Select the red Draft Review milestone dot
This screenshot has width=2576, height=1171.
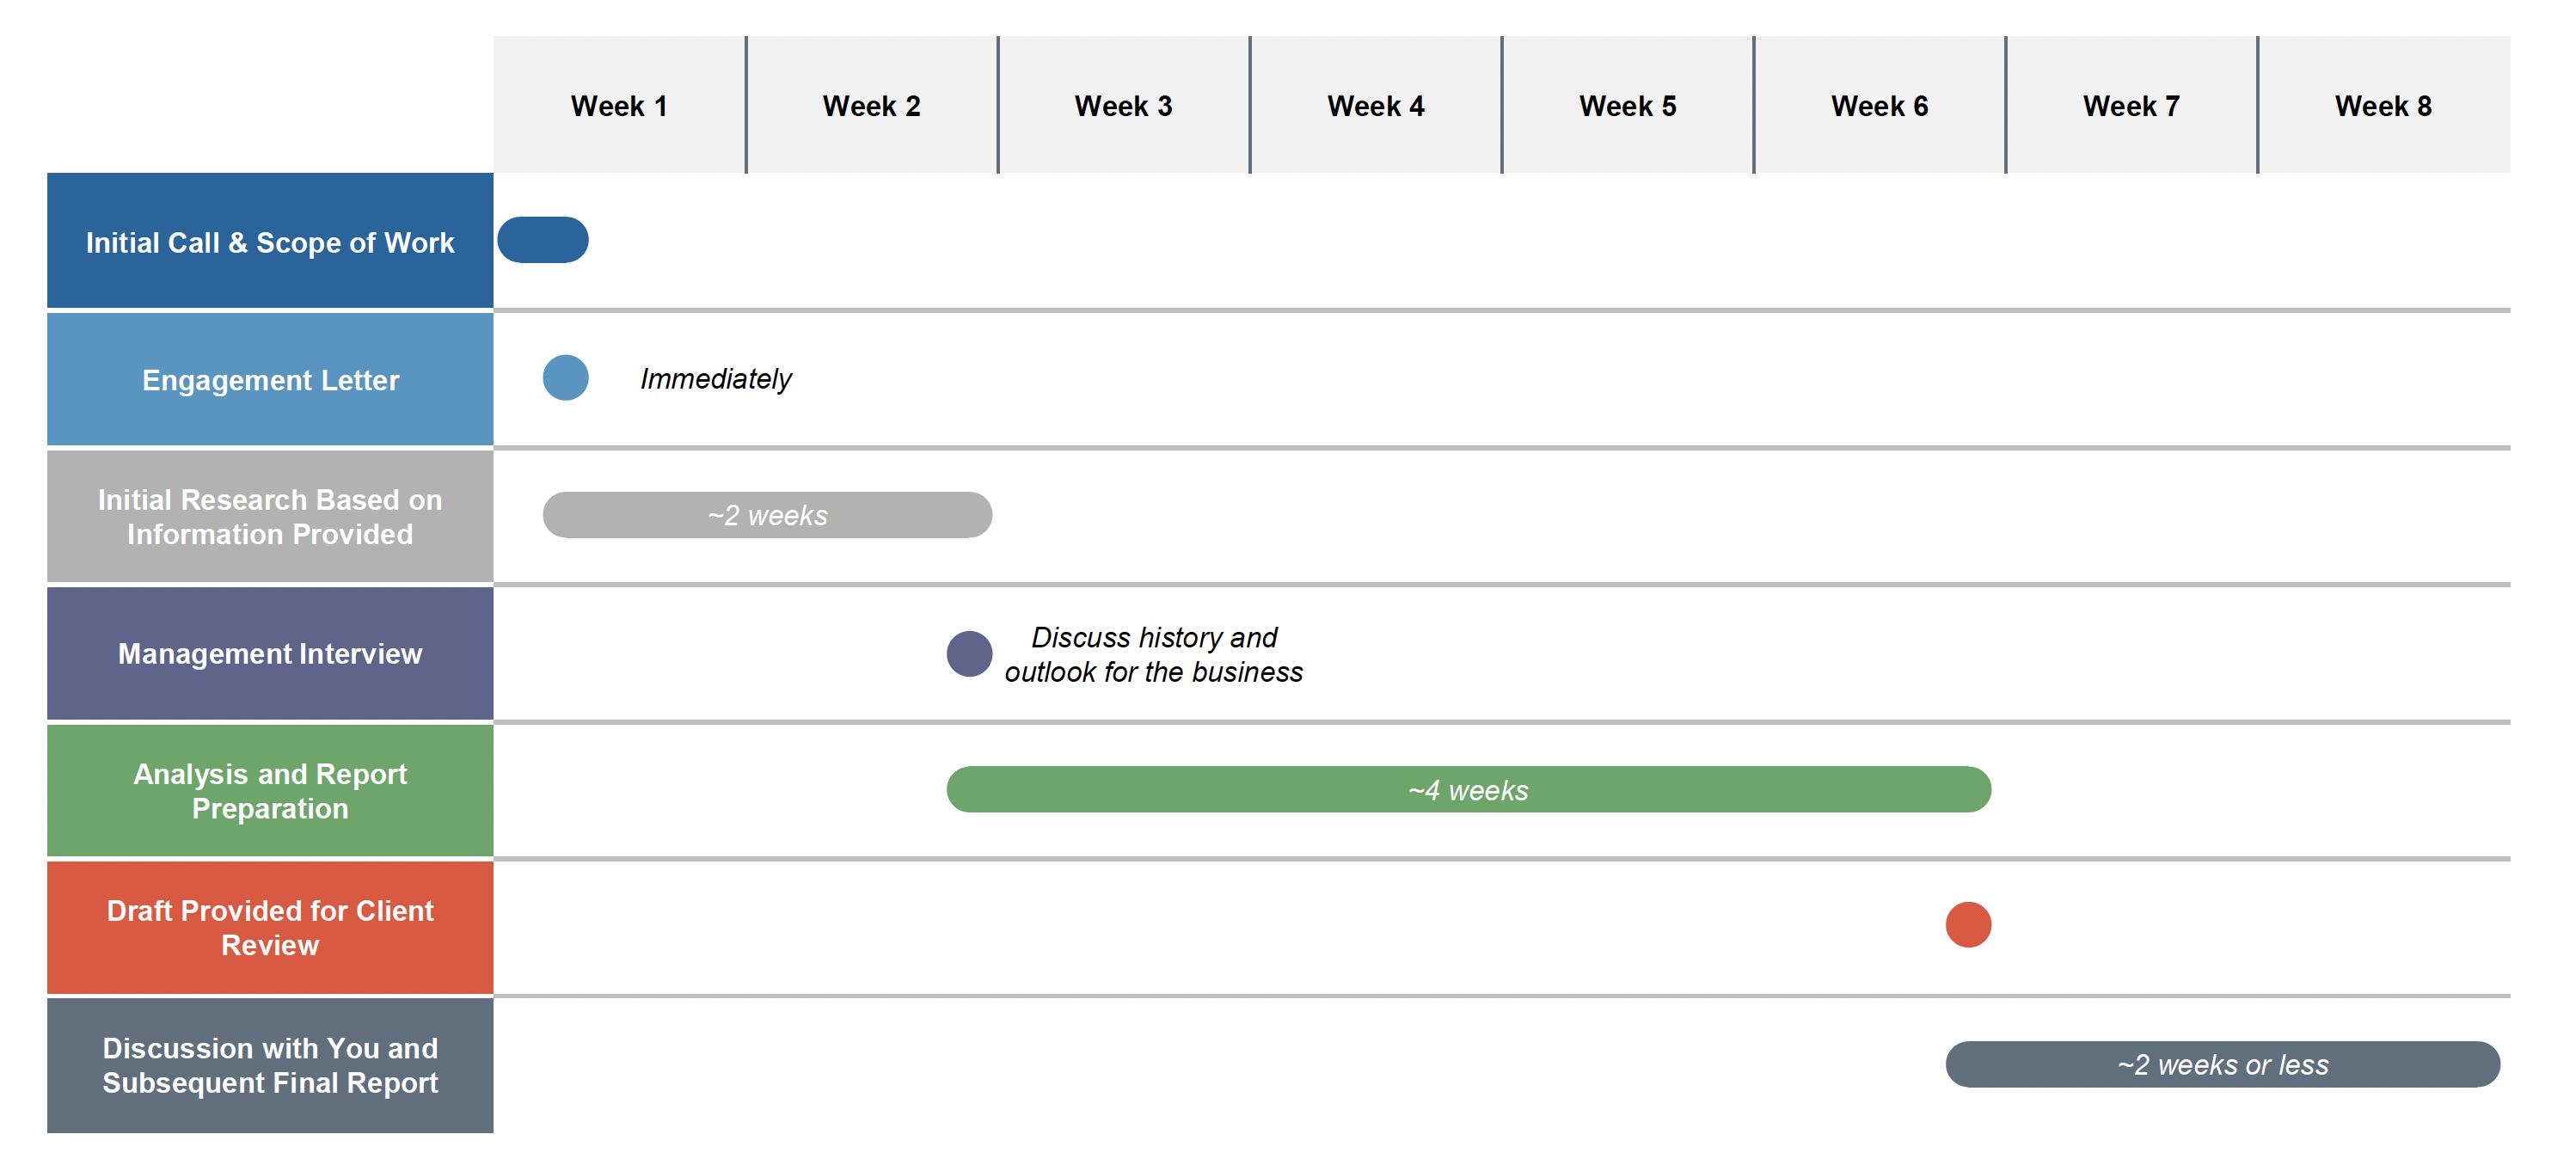pyautogui.click(x=1968, y=925)
